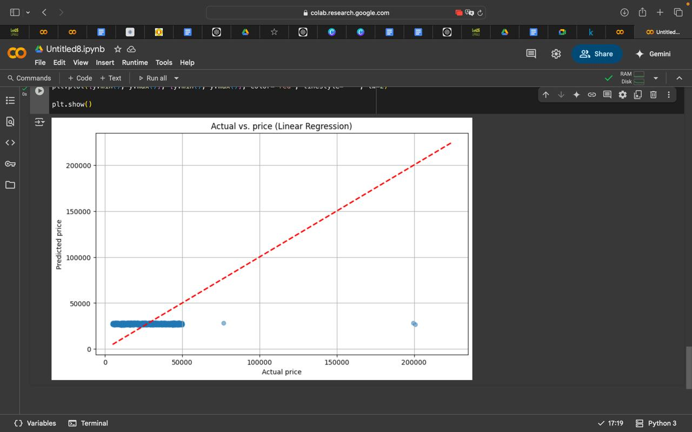The height and width of the screenshot is (432, 692).
Task: Open the Insert menu
Action: click(x=105, y=63)
